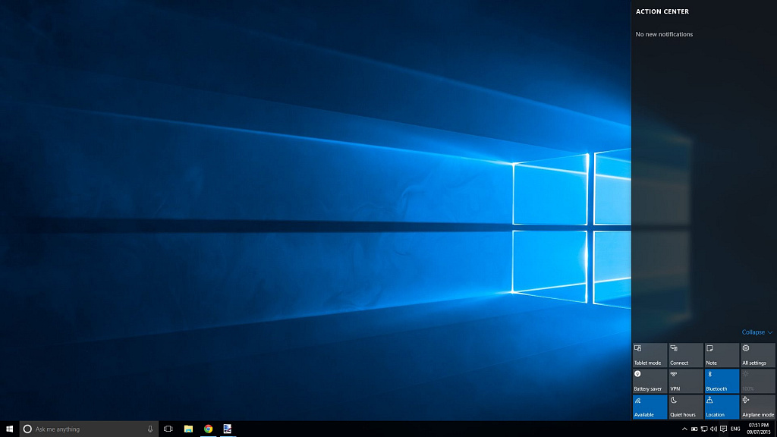Open the VPN quick action tile
The height and width of the screenshot is (437, 777).
pyautogui.click(x=686, y=381)
